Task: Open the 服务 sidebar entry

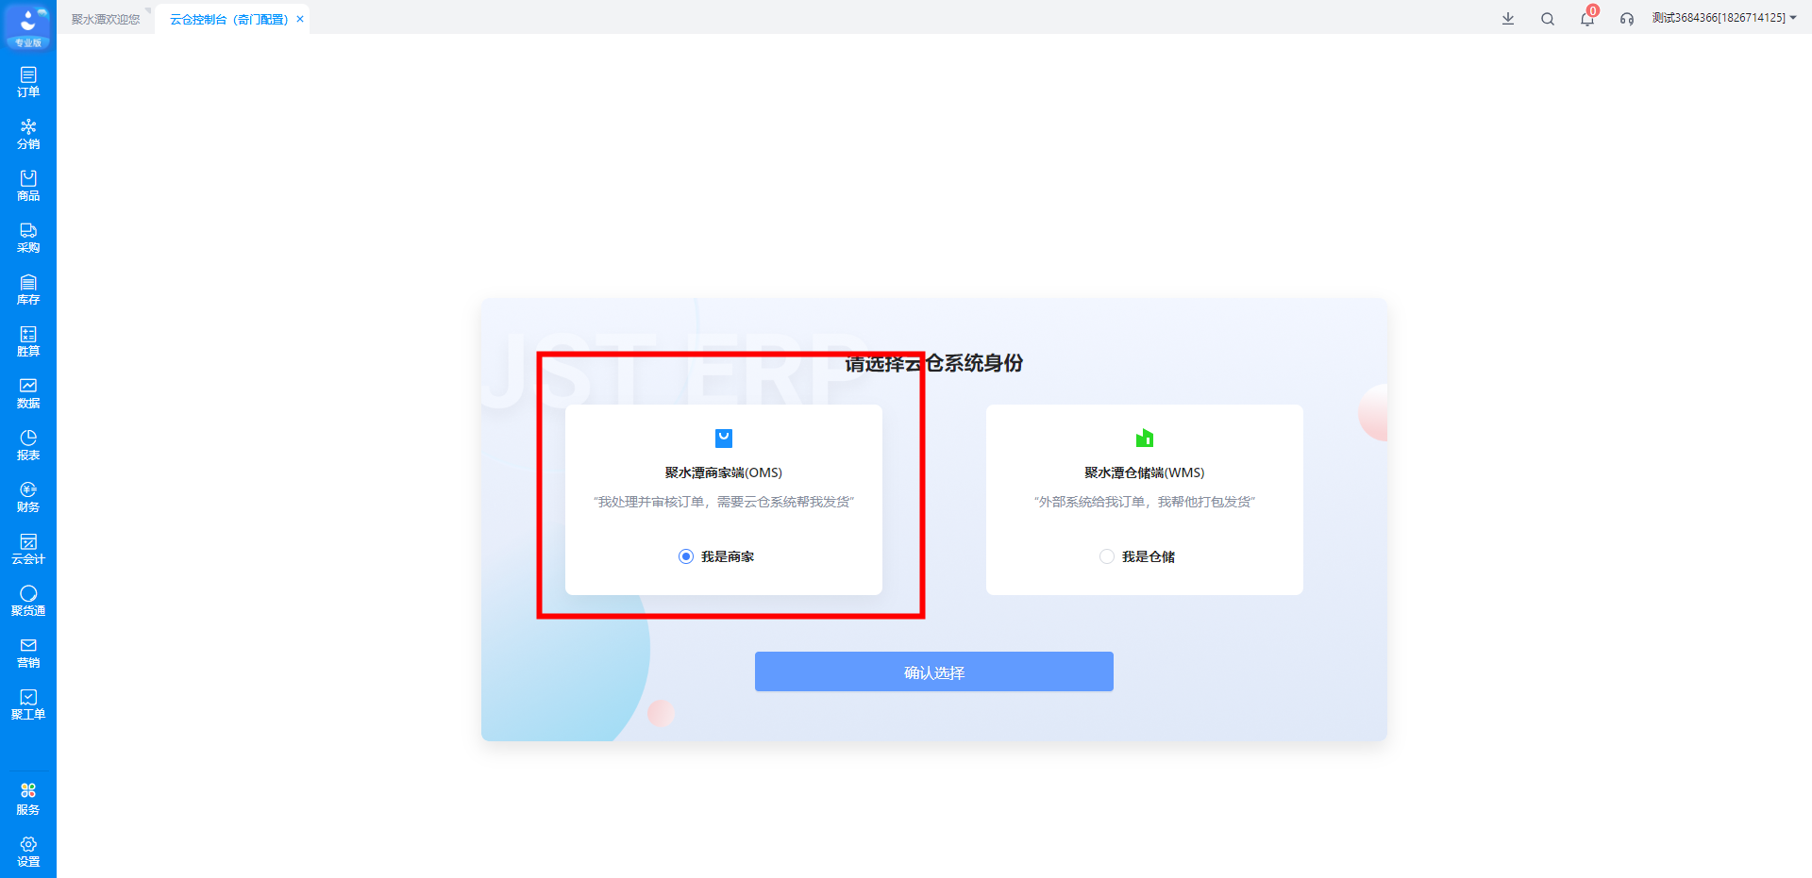Action: [28, 799]
